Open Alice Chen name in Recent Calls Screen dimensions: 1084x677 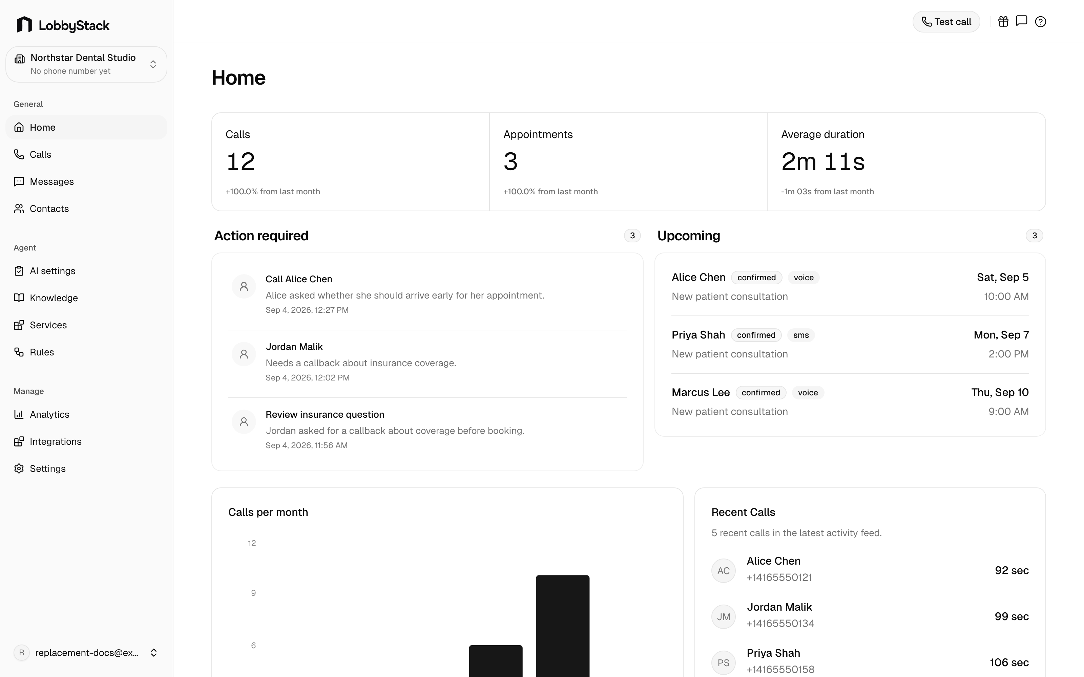(774, 561)
